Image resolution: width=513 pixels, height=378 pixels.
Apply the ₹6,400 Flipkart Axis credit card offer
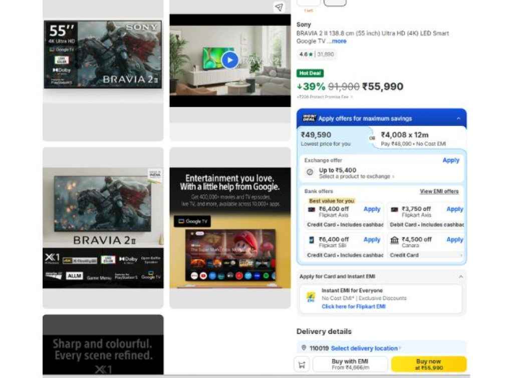click(372, 209)
